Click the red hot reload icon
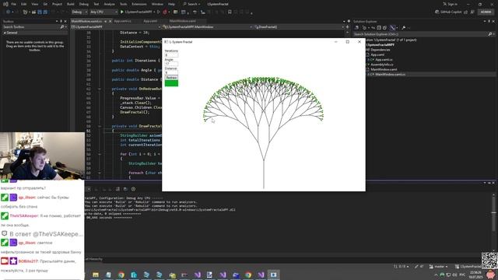 164,12
